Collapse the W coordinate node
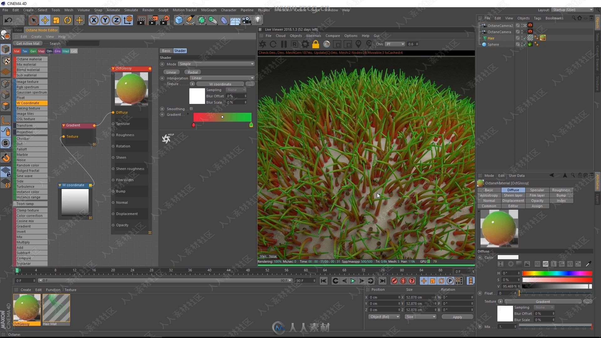This screenshot has width=601, height=338. pos(60,185)
